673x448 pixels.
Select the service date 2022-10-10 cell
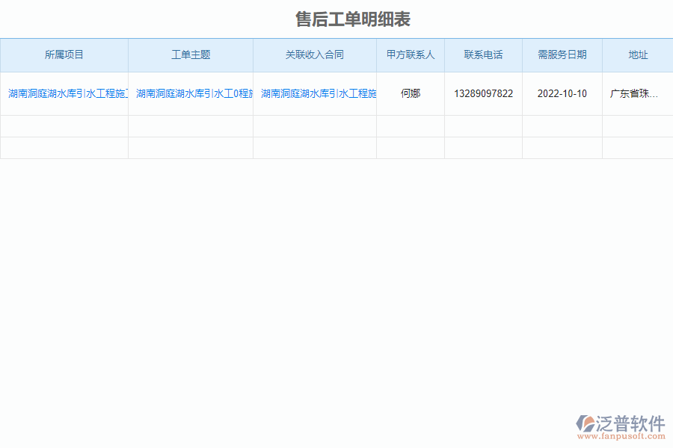(562, 93)
